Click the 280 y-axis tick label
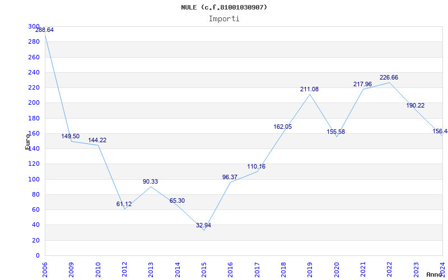Screen dimensions: 448x280 click(34, 42)
